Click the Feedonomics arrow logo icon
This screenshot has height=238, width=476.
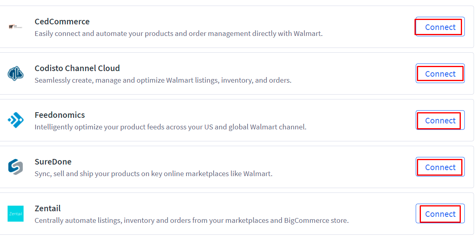[x=16, y=120]
